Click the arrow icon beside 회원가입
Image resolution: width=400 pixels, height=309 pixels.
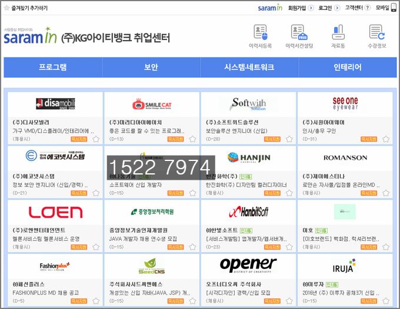click(311, 8)
